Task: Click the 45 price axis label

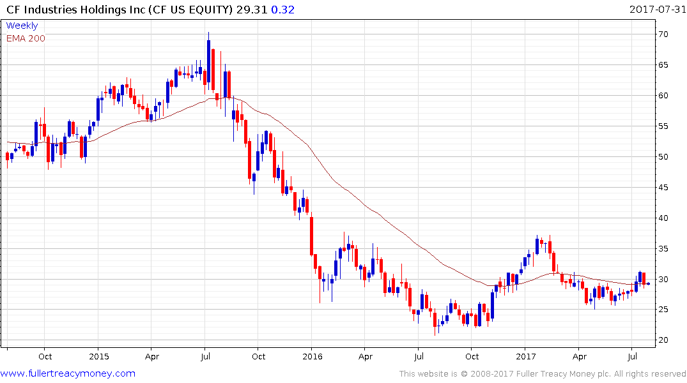Action: (663, 187)
